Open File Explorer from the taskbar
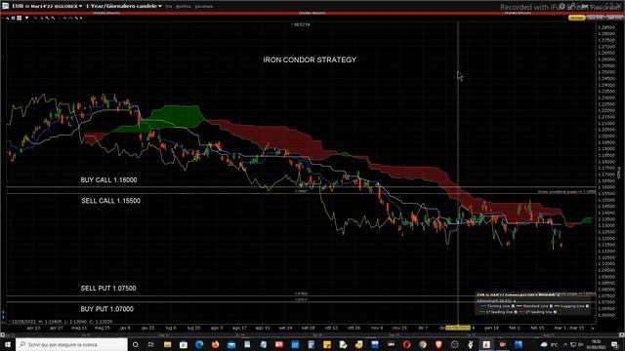Screen dimensions: 625x351 tap(167, 344)
